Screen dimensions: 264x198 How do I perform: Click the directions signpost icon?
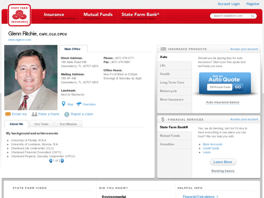pyautogui.click(x=79, y=104)
